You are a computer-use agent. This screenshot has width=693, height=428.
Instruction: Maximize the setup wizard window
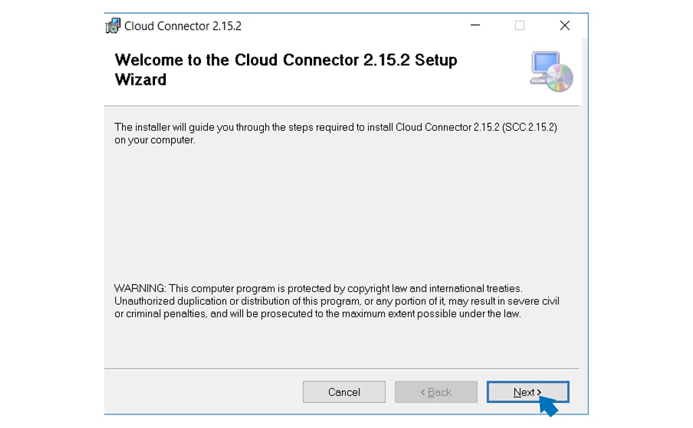tap(520, 25)
